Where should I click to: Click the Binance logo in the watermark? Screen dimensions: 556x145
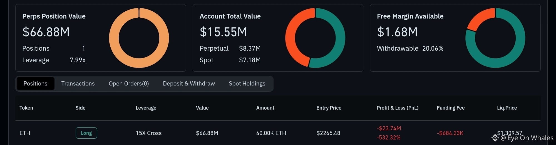tap(495, 138)
